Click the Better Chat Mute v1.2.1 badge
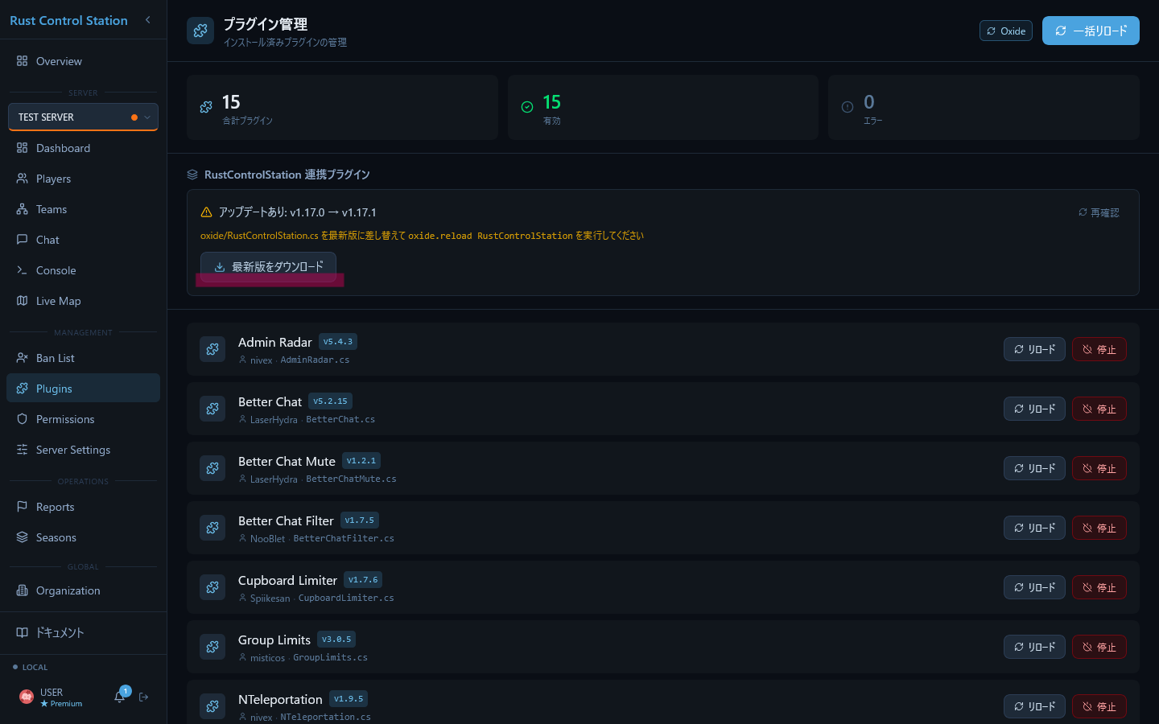Image resolution: width=1159 pixels, height=724 pixels. (x=361, y=461)
